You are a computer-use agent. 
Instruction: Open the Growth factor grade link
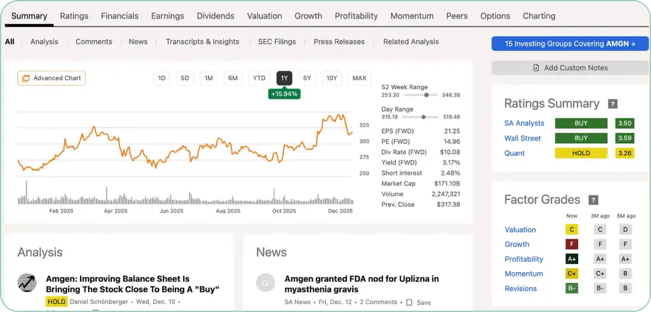coord(517,245)
